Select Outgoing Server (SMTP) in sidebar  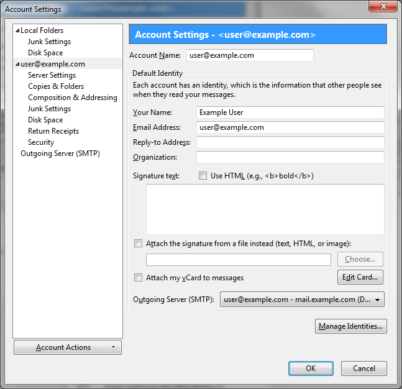[x=60, y=153]
